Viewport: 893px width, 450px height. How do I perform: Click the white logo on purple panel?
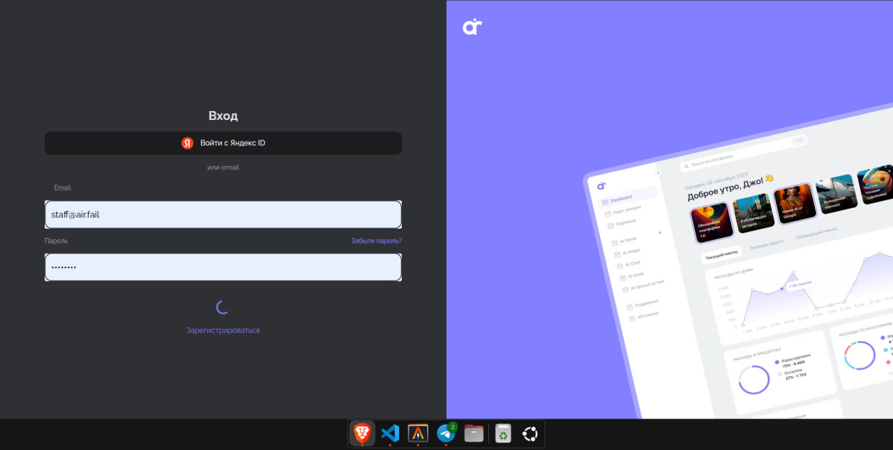pyautogui.click(x=472, y=27)
